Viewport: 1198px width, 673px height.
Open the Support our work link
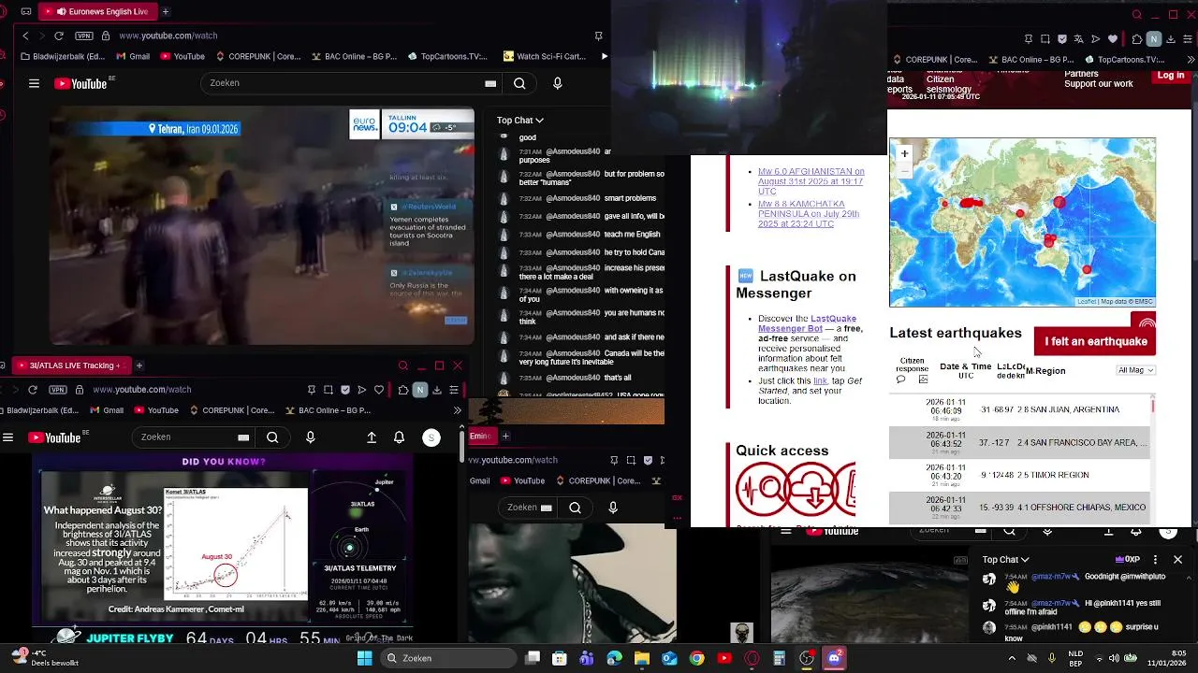tap(1099, 84)
